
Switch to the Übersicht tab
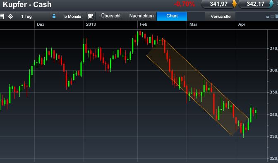pos(111,16)
